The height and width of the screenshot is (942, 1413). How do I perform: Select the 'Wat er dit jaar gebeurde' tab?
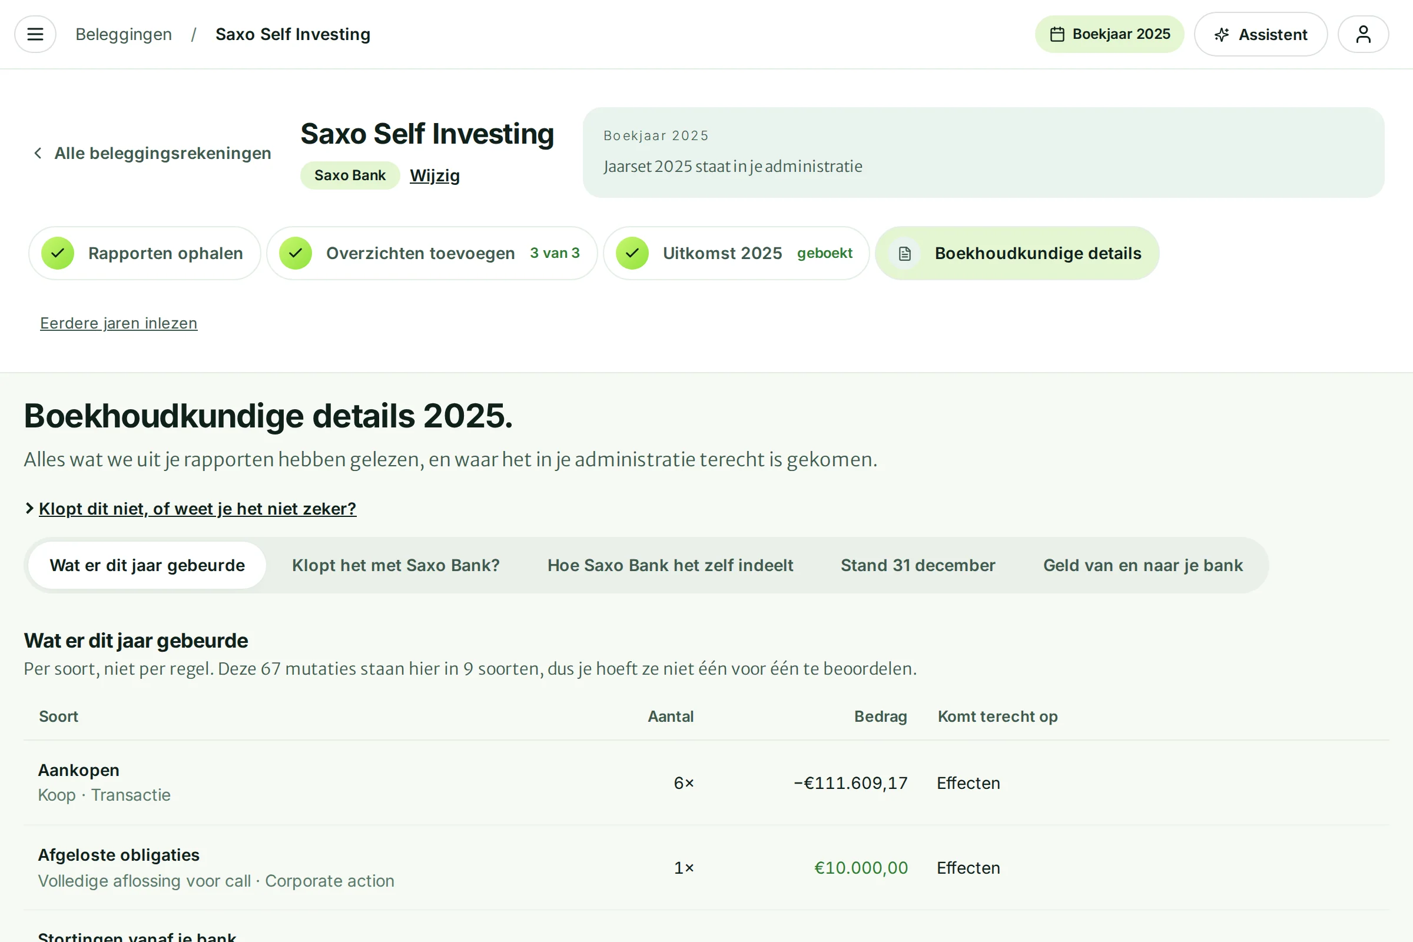coord(147,565)
